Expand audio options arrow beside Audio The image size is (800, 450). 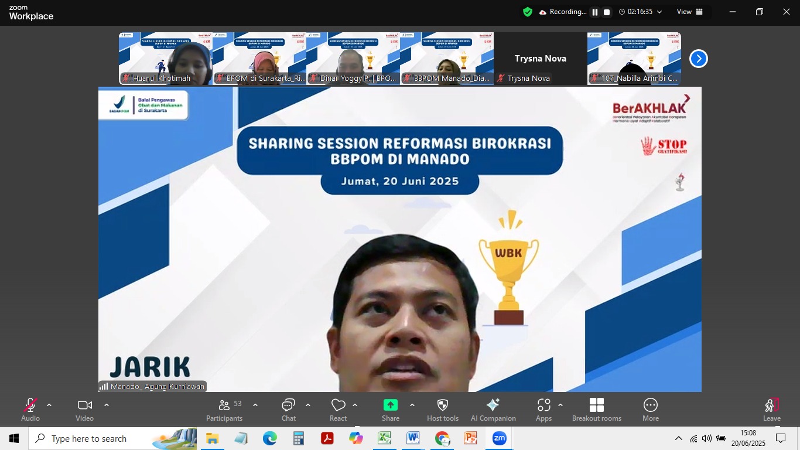(49, 405)
